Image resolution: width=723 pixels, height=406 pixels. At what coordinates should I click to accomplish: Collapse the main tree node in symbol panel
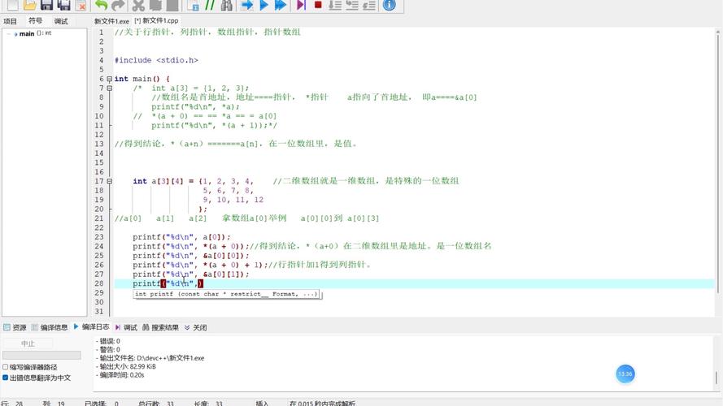pyautogui.click(x=9, y=33)
